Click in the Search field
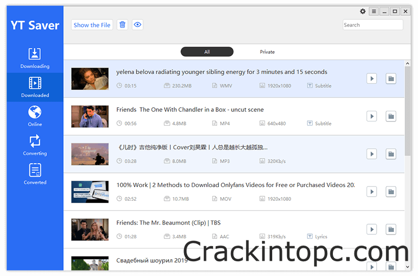 pos(373,25)
